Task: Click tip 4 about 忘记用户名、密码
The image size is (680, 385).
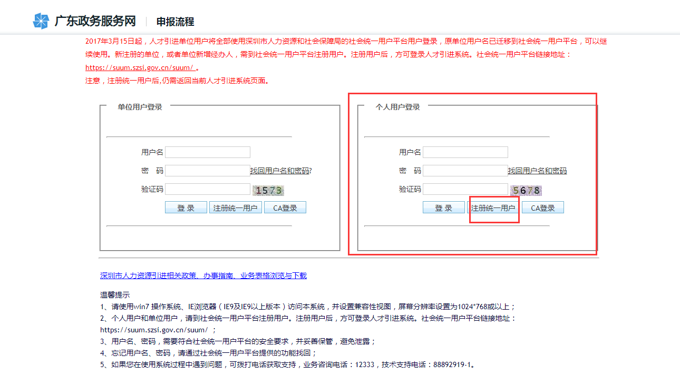Action: (x=208, y=353)
